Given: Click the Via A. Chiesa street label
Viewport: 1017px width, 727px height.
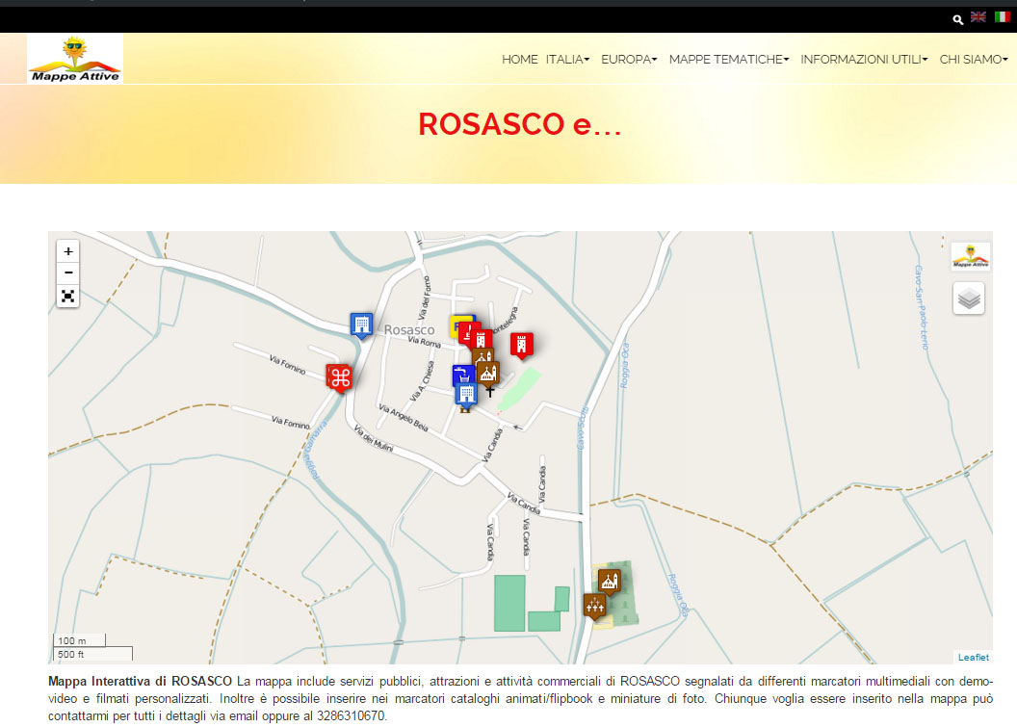Looking at the screenshot, I should coord(422,381).
